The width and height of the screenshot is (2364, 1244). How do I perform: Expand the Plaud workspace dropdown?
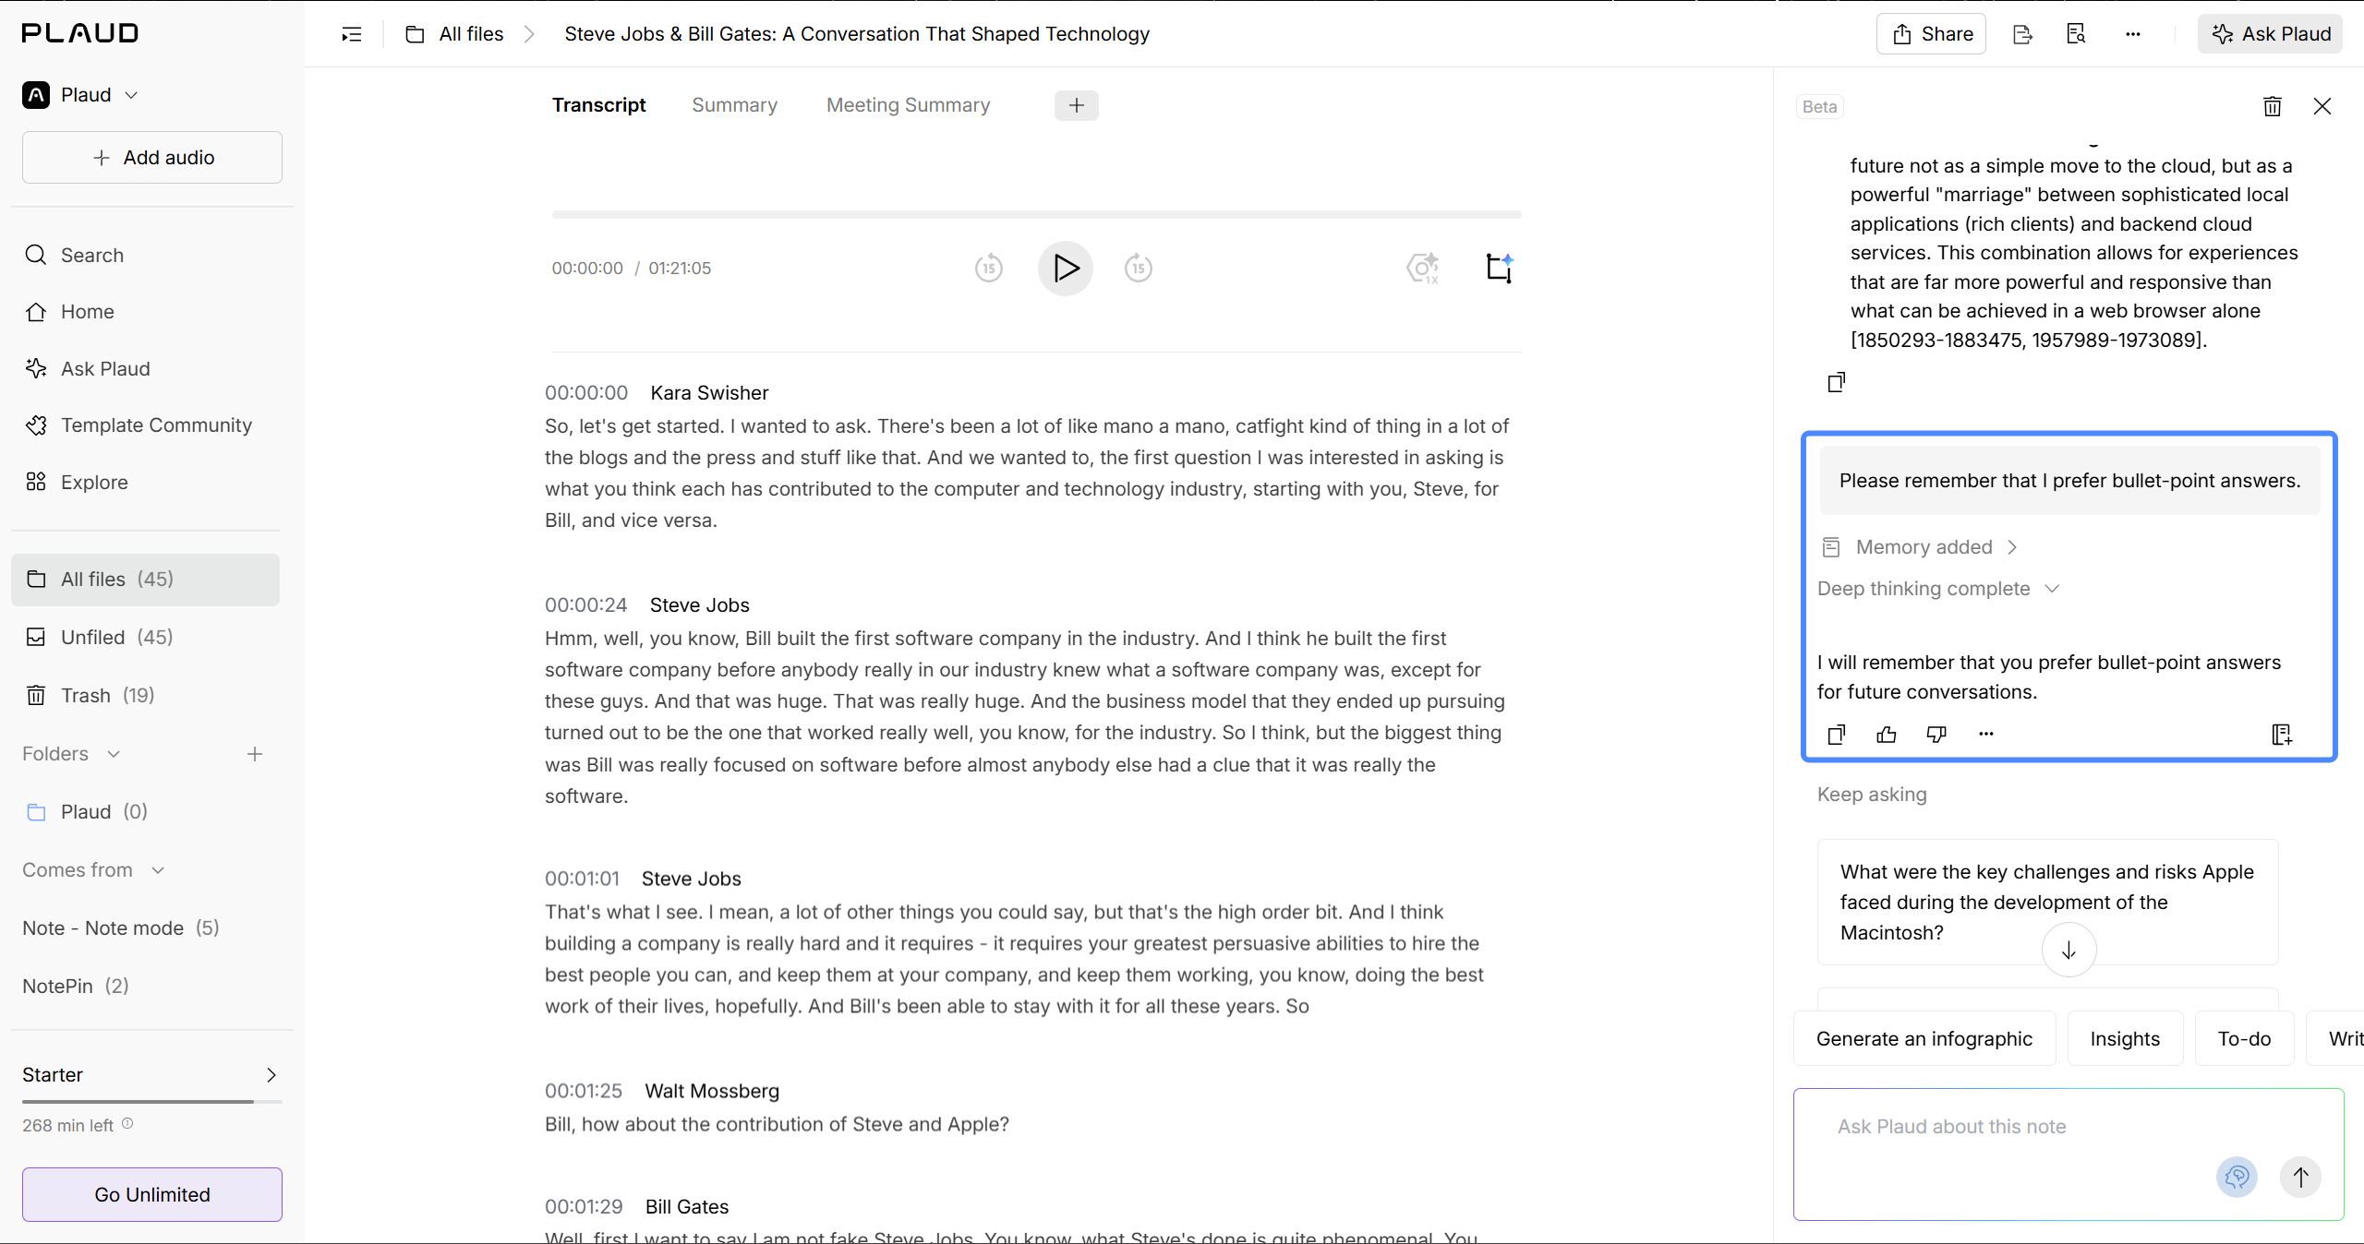coord(80,95)
